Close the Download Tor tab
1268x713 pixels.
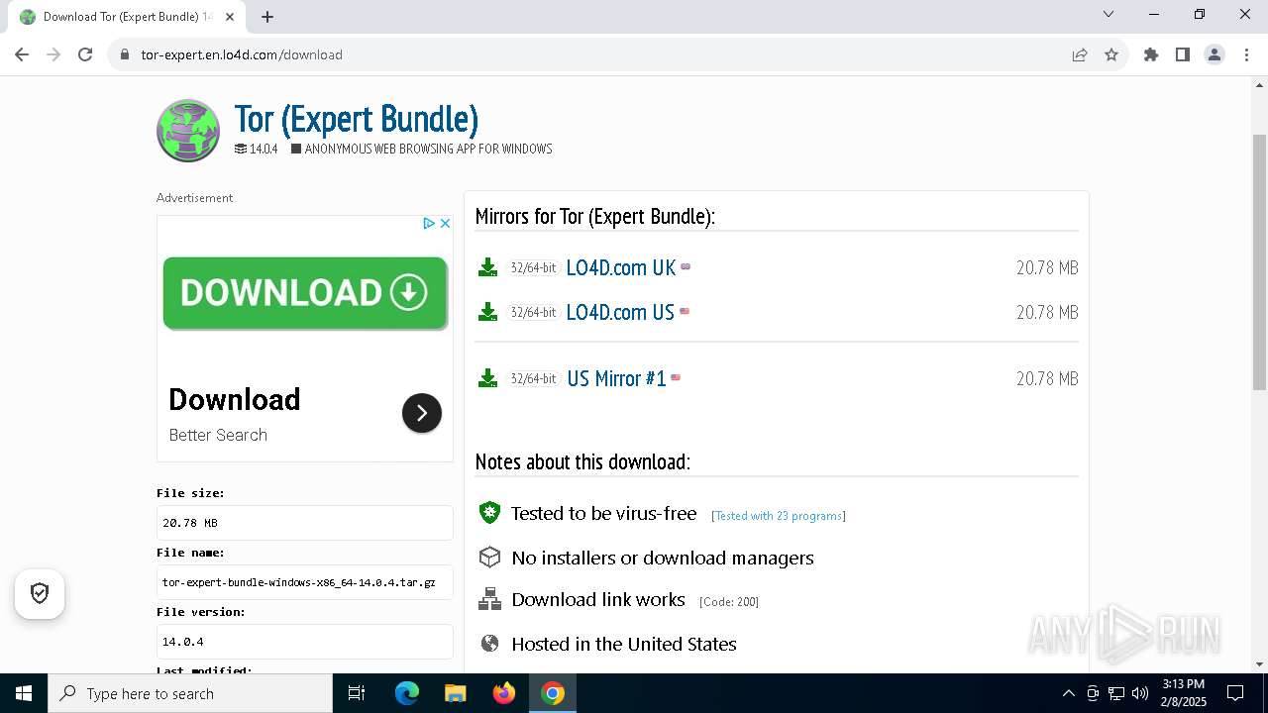click(230, 17)
